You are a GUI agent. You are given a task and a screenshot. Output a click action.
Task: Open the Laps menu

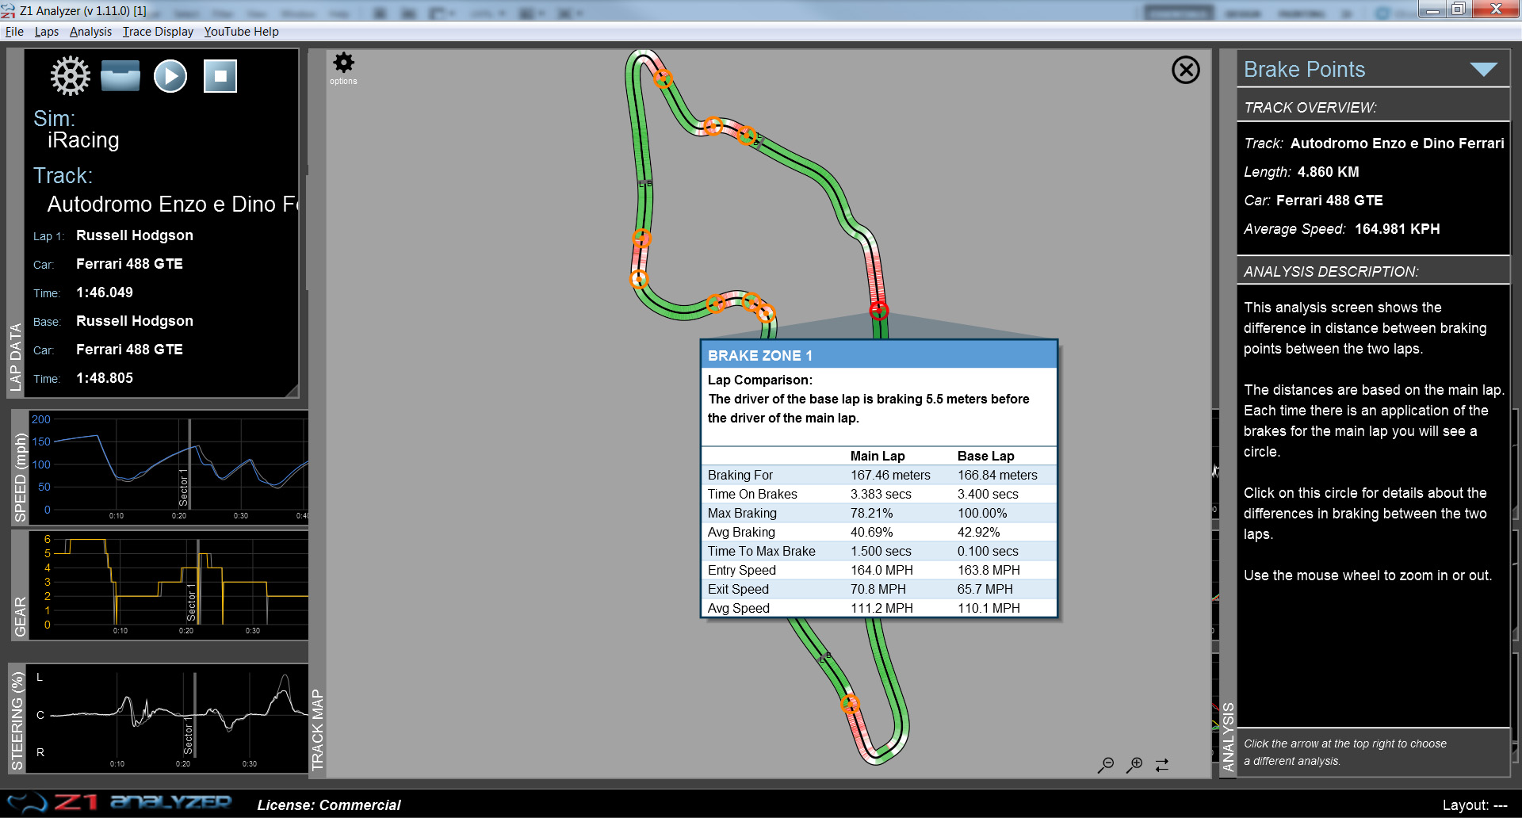(x=47, y=32)
